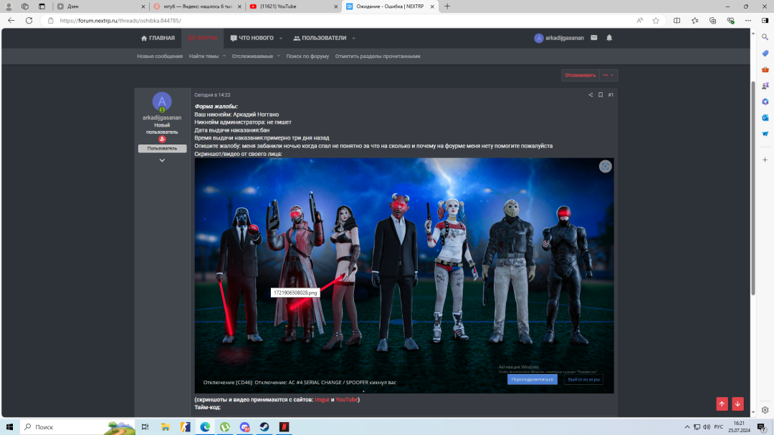774x435 pixels.
Task: Open the Windows Start menu
Action: point(9,427)
